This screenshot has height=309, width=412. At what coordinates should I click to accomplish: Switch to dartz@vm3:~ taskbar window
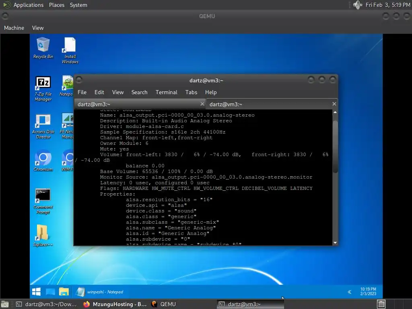coord(250,304)
